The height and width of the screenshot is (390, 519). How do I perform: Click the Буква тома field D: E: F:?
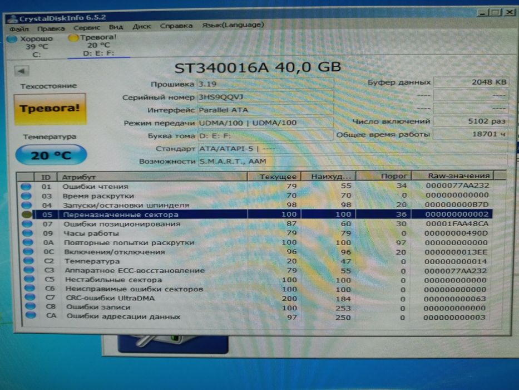pos(265,135)
